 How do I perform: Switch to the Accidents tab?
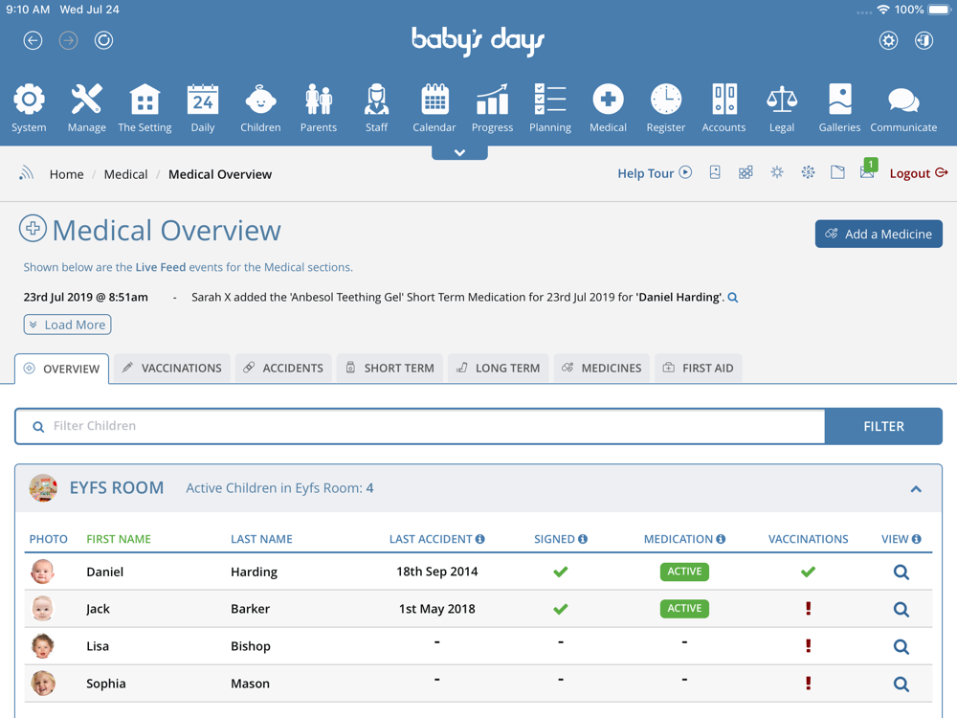283,369
